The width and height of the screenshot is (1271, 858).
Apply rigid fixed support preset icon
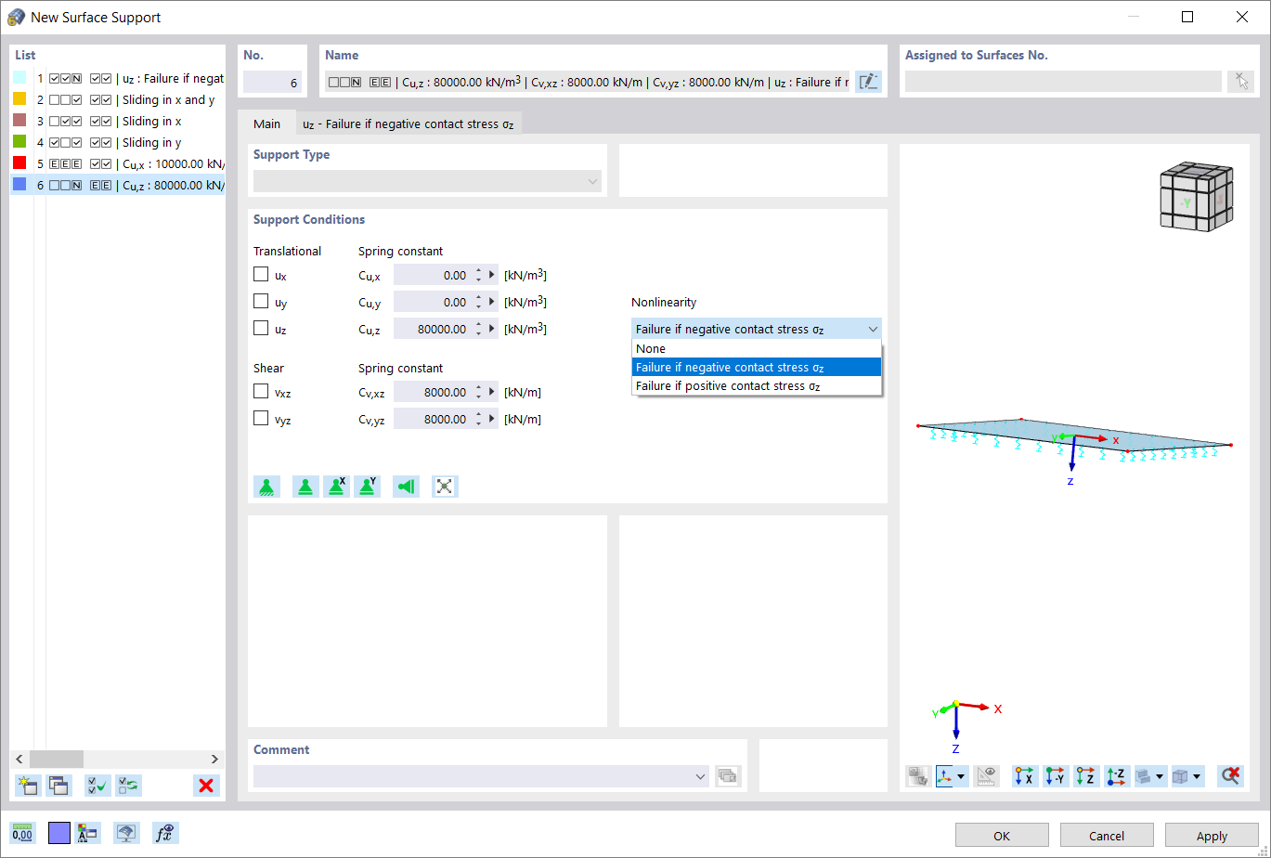tap(267, 487)
